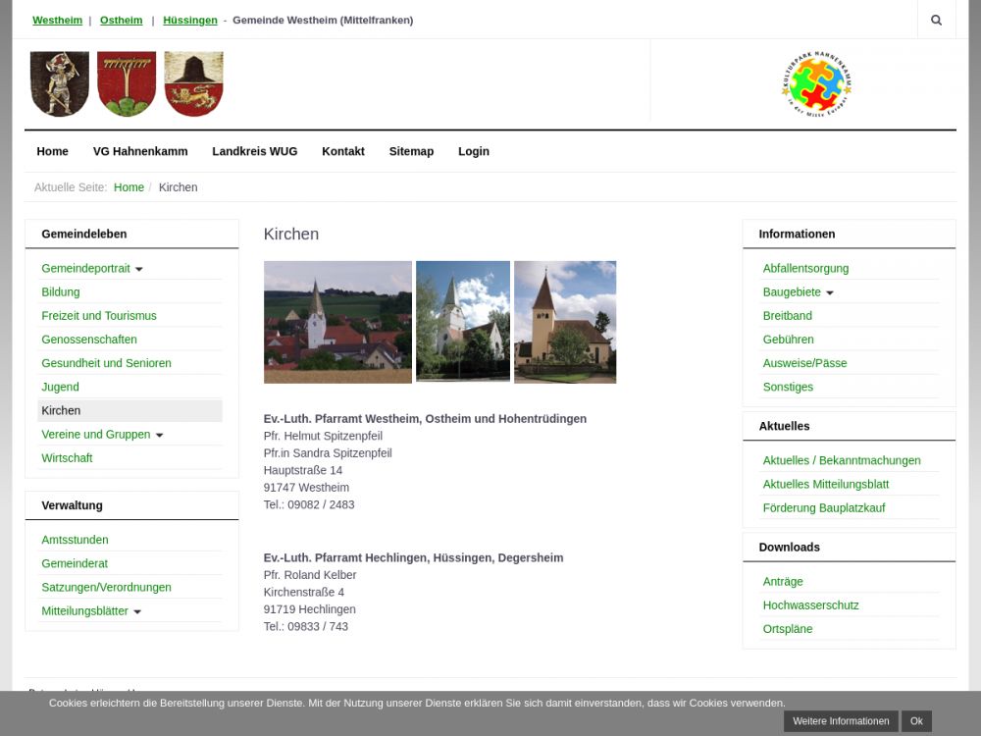Click the search magnifier icon
981x736 pixels.
pos(936,20)
